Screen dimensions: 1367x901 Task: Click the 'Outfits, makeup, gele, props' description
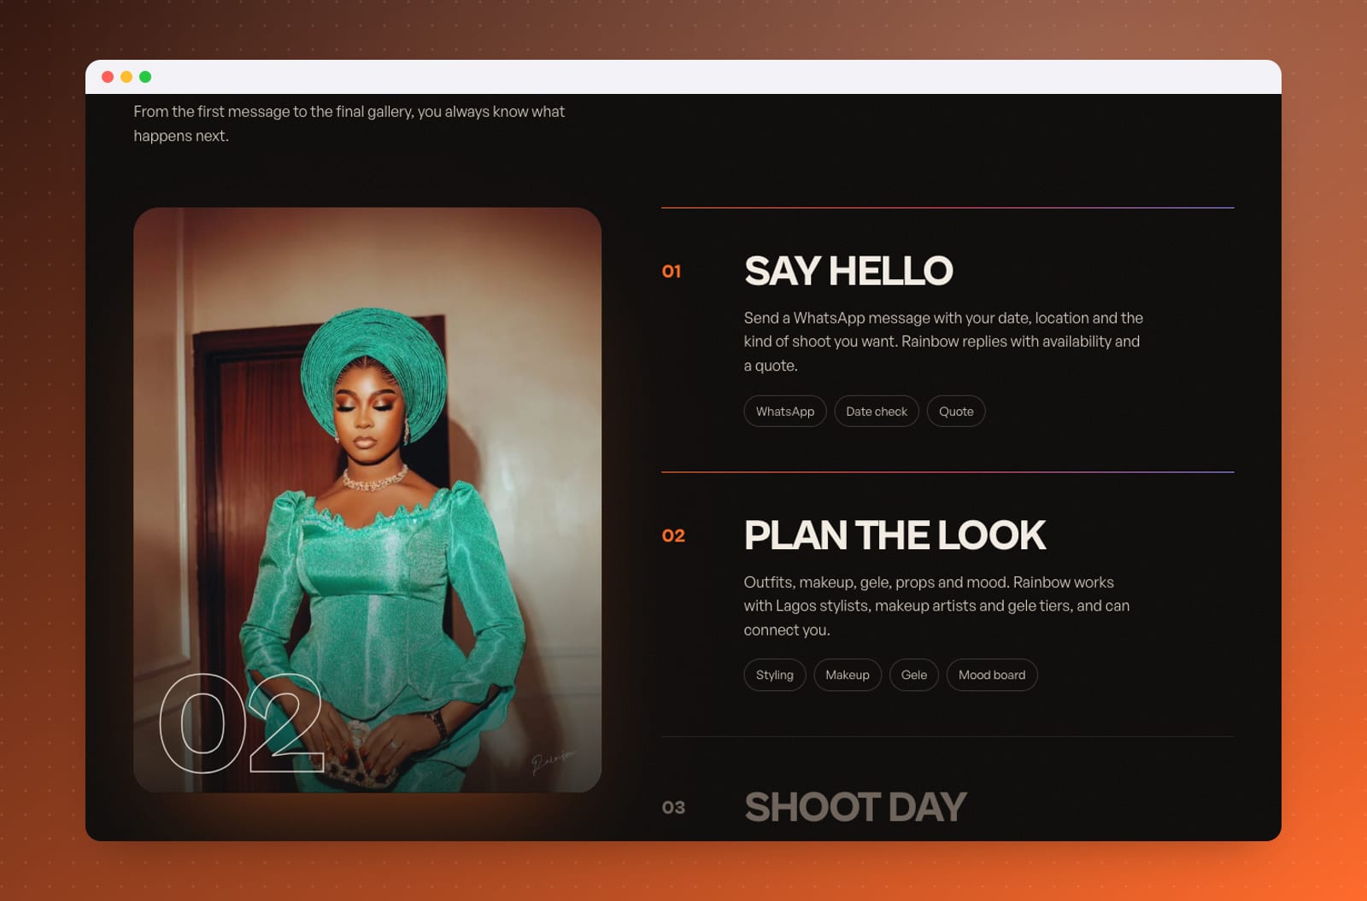(936, 606)
